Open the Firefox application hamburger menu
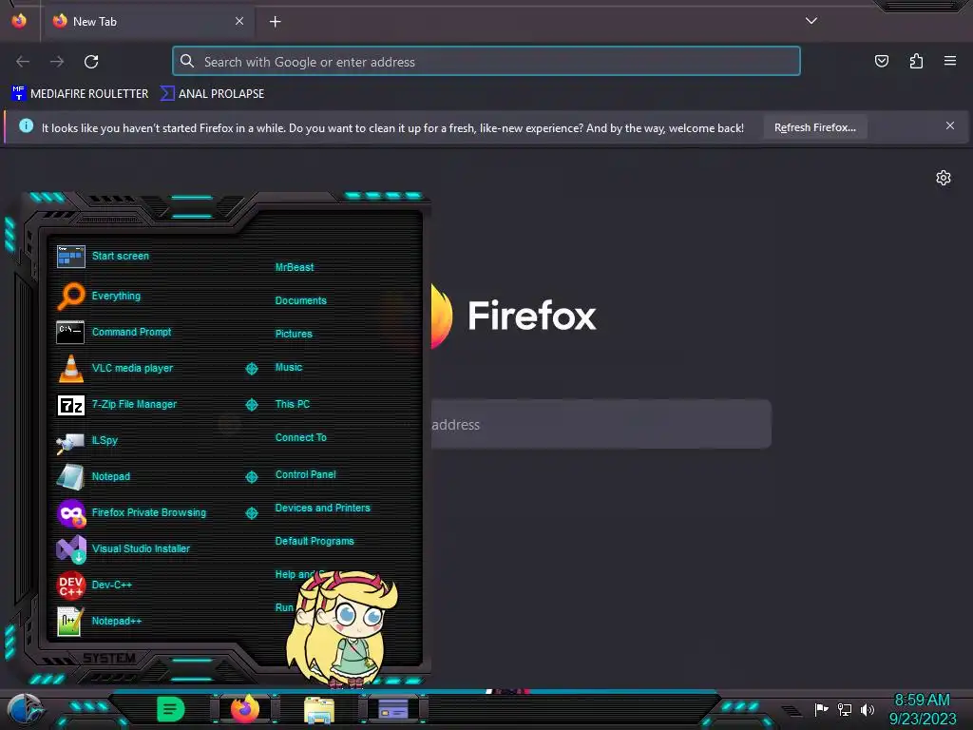Image resolution: width=973 pixels, height=730 pixels. tap(949, 61)
